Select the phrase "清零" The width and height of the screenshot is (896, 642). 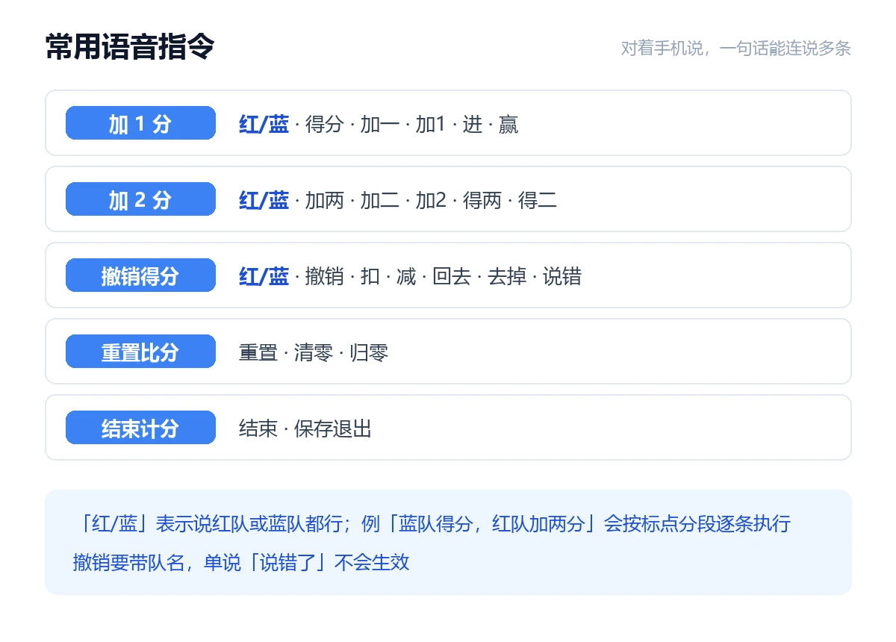click(x=314, y=352)
